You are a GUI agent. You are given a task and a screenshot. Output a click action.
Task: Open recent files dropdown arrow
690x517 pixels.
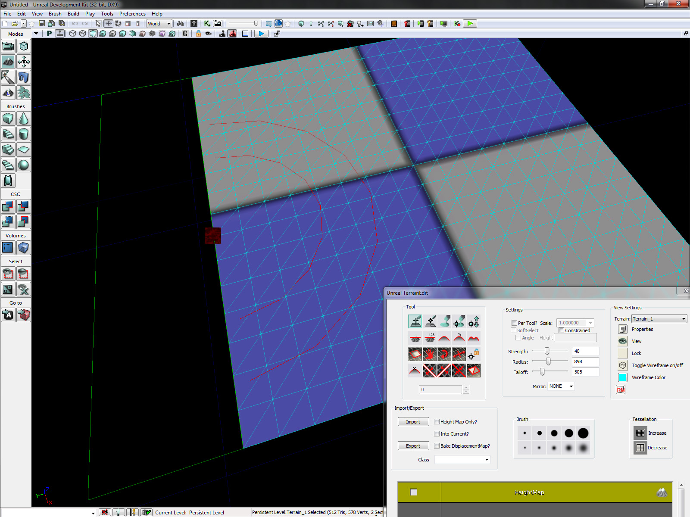[x=24, y=23]
